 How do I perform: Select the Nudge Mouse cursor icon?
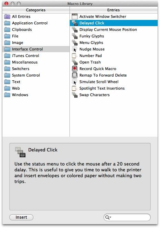point(74,49)
